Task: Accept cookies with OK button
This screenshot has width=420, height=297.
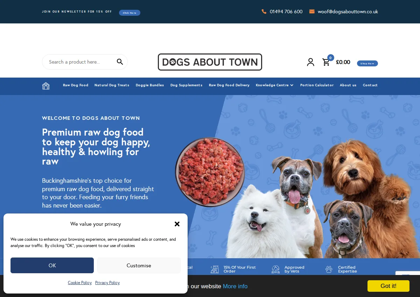Action: click(52, 266)
